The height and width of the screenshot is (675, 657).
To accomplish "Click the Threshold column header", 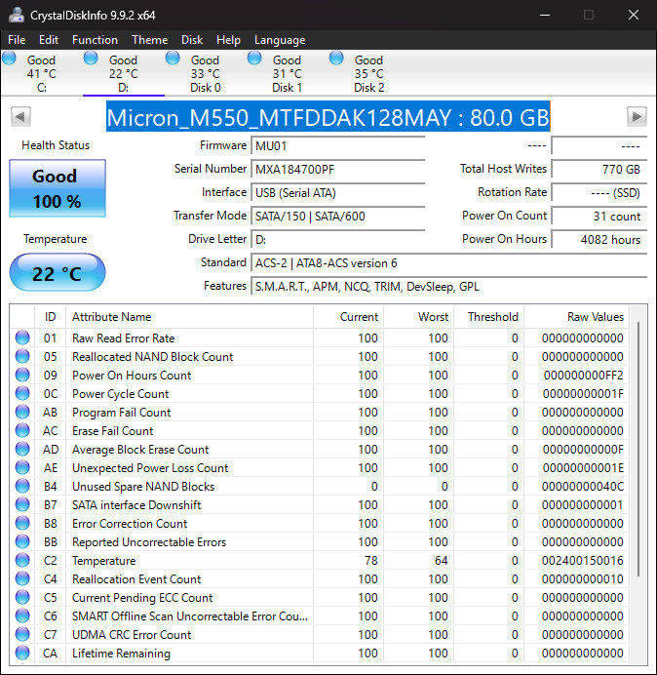I will pos(488,317).
